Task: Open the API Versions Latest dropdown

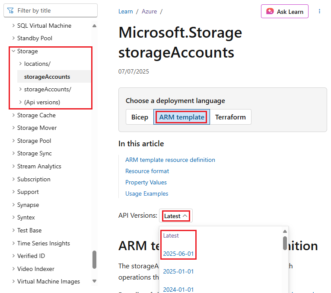Action: click(x=176, y=216)
